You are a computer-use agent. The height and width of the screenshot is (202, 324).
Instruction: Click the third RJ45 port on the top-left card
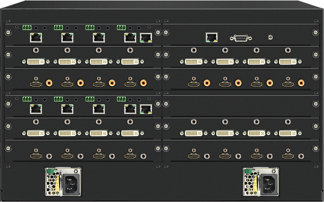pyautogui.click(x=99, y=38)
